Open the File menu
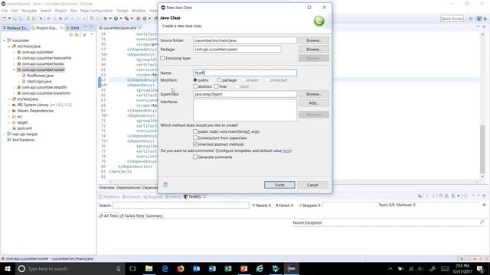Viewport: 490px width, 275px height. [5, 11]
